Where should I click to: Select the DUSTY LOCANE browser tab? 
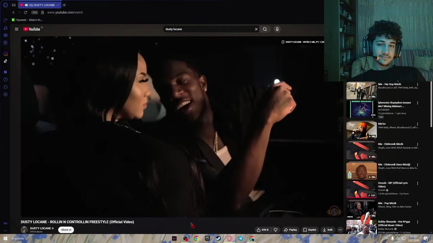click(x=40, y=5)
